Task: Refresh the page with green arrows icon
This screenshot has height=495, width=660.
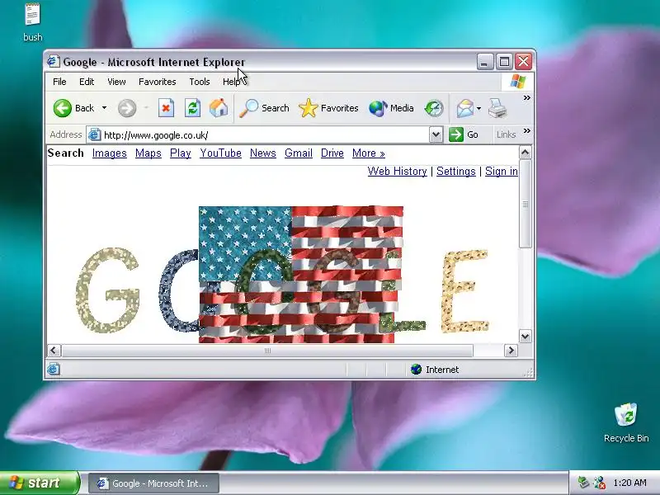Action: [192, 108]
